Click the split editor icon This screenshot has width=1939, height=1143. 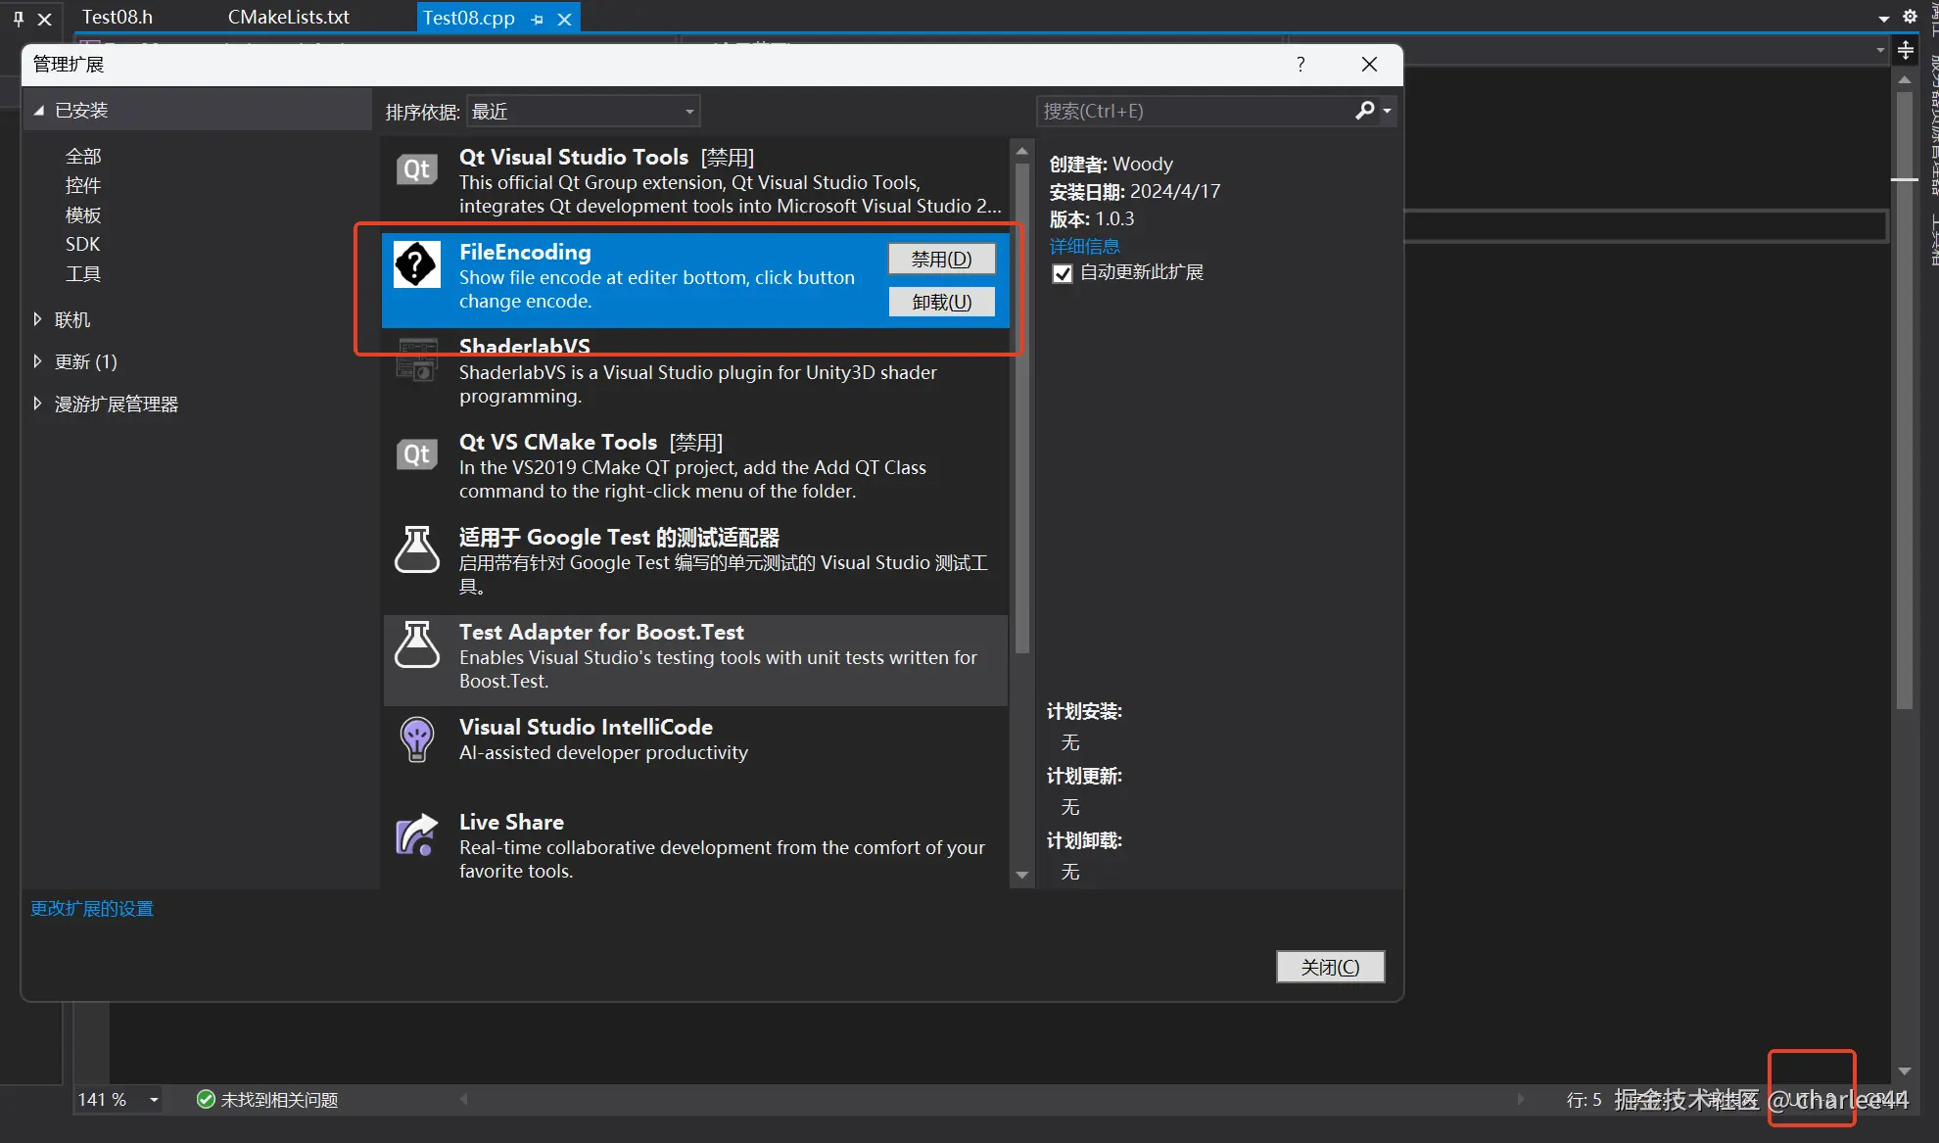[x=1906, y=50]
